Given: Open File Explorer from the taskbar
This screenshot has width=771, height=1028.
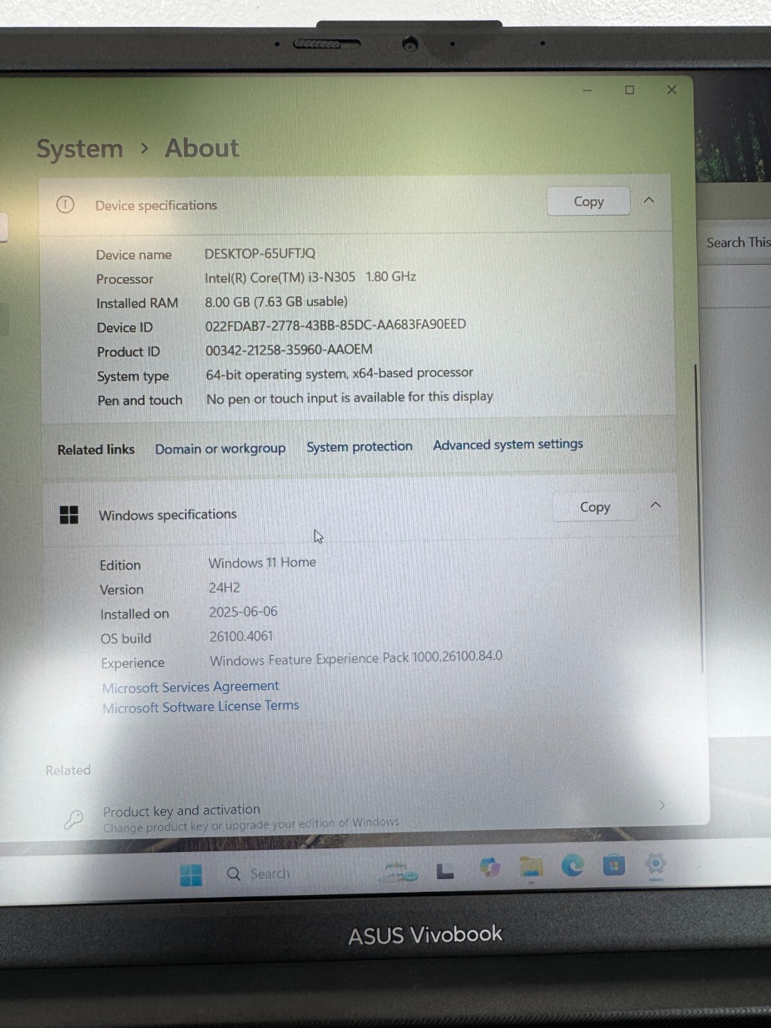Looking at the screenshot, I should 531,867.
